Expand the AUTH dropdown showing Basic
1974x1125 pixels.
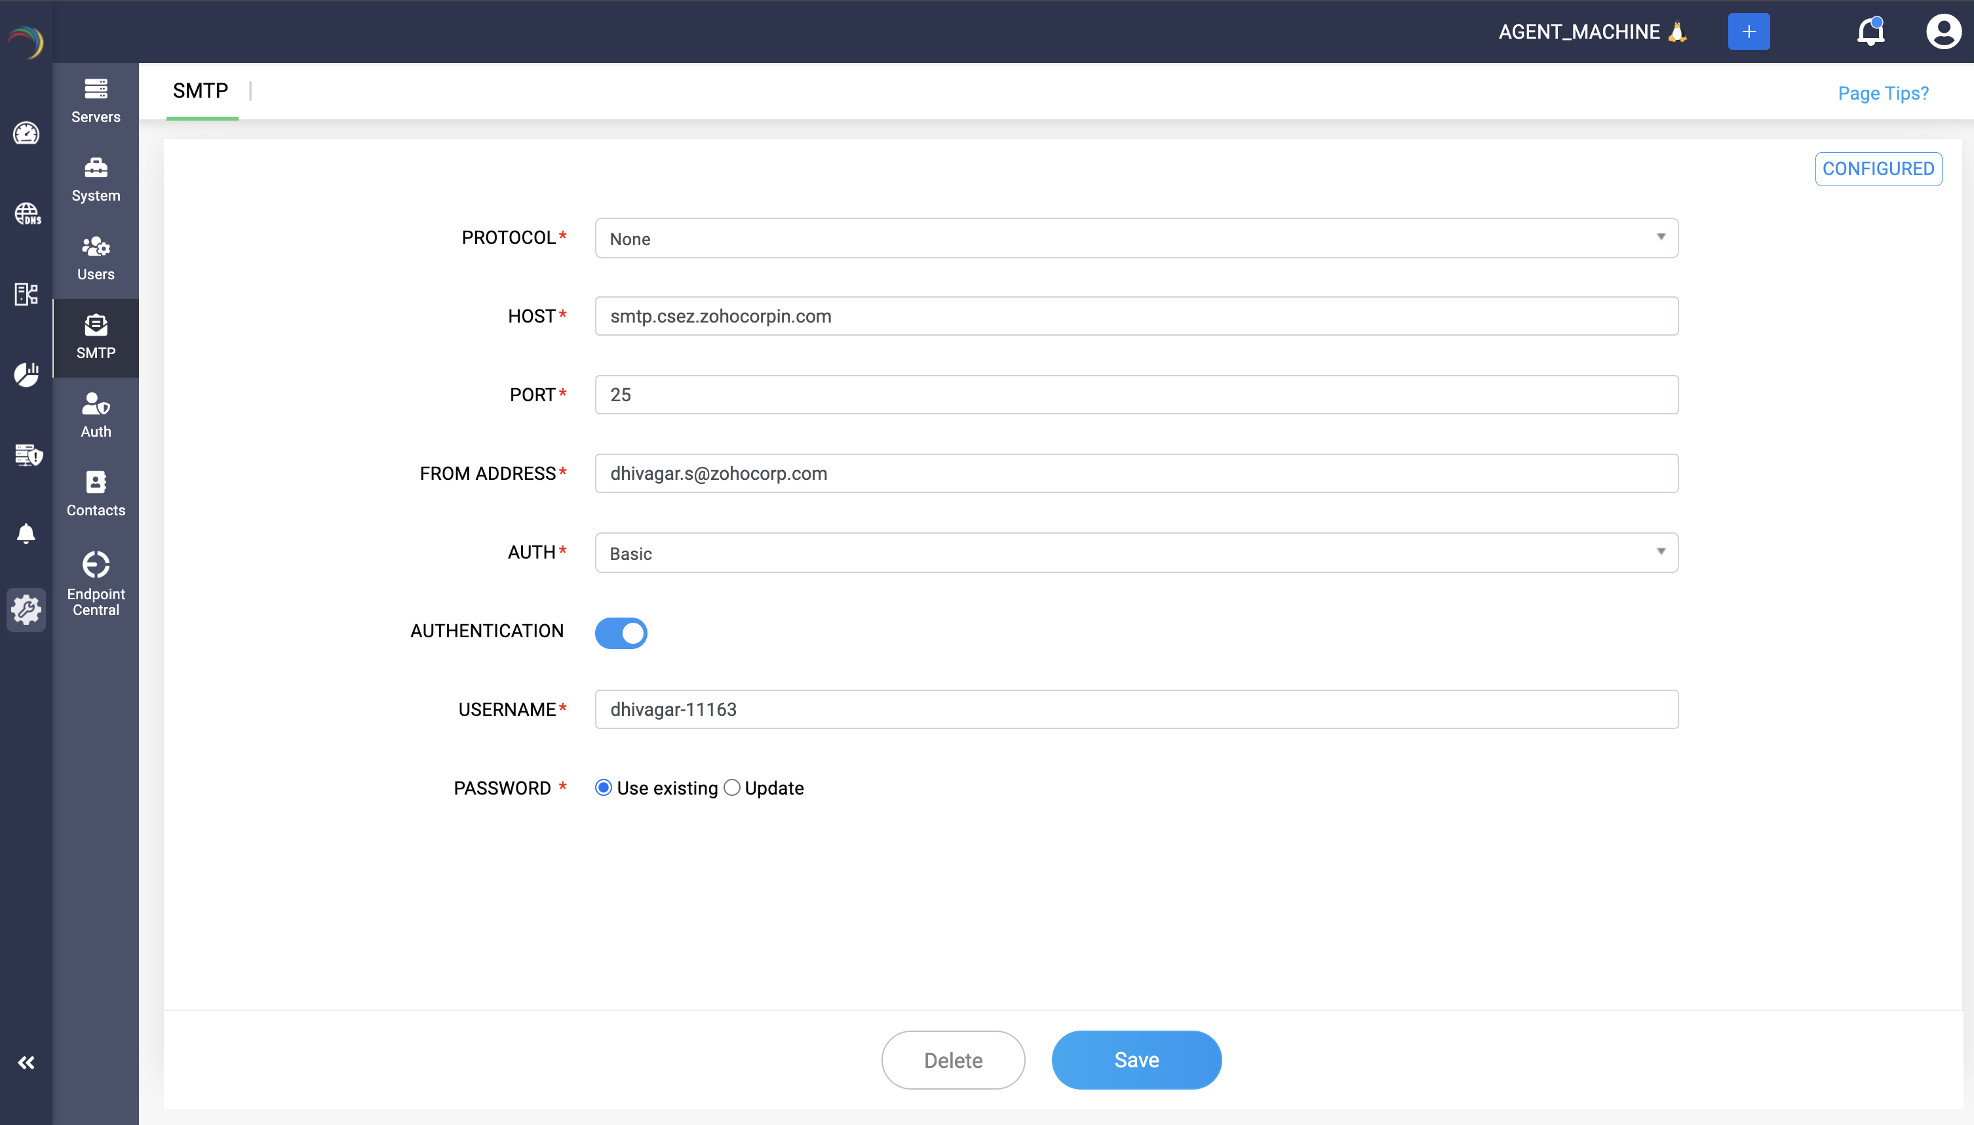1136,553
